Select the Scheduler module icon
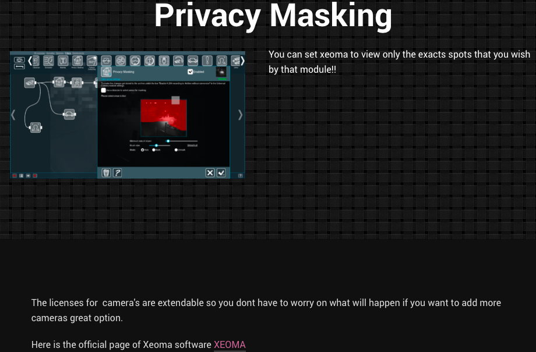The height and width of the screenshot is (352, 536). pyautogui.click(x=48, y=61)
